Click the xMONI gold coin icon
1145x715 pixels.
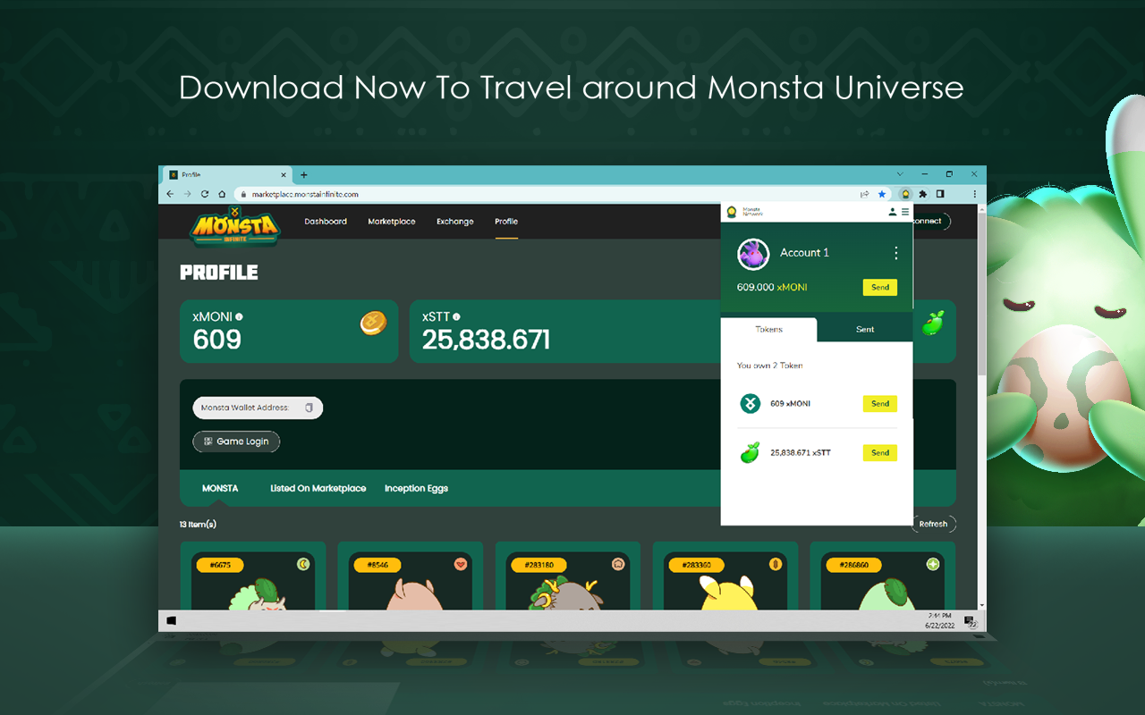373,324
